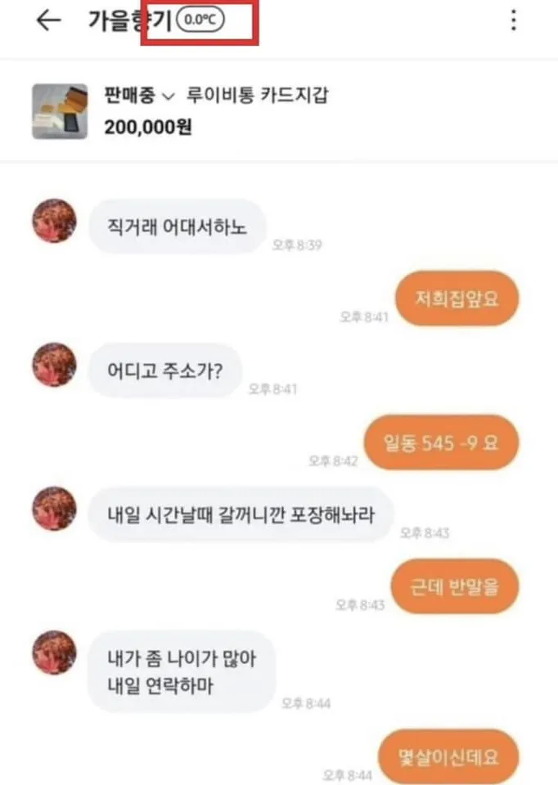
Task: Open the 가을향기 user profile name
Action: [x=130, y=20]
